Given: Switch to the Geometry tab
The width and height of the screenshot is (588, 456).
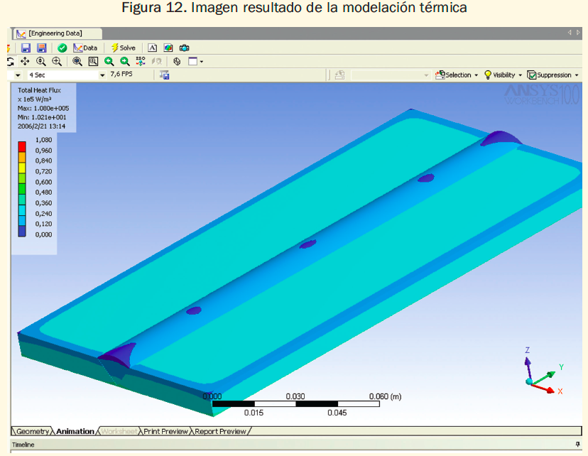Looking at the screenshot, I should pos(33,431).
